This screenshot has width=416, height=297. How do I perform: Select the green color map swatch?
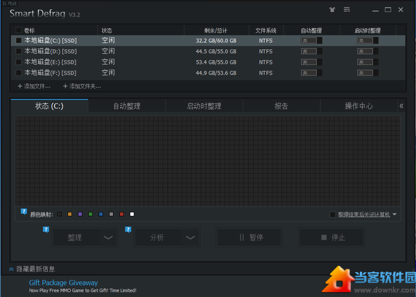click(90, 214)
